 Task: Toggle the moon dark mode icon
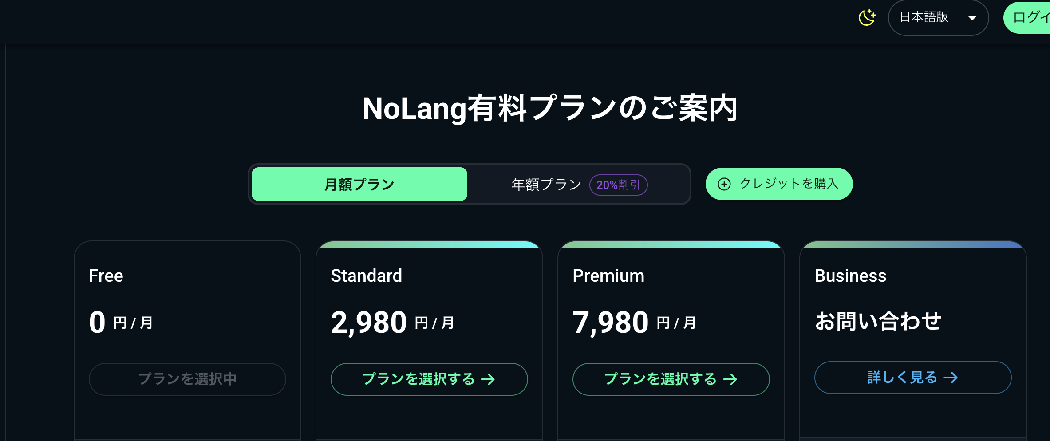pyautogui.click(x=867, y=18)
